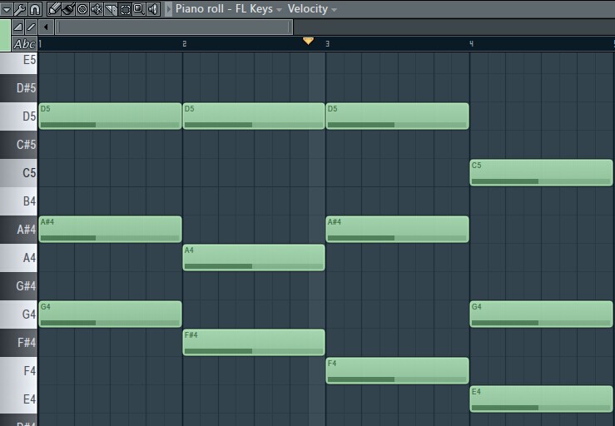The height and width of the screenshot is (426, 615).
Task: Select the Delete tool
Action: pos(82,8)
